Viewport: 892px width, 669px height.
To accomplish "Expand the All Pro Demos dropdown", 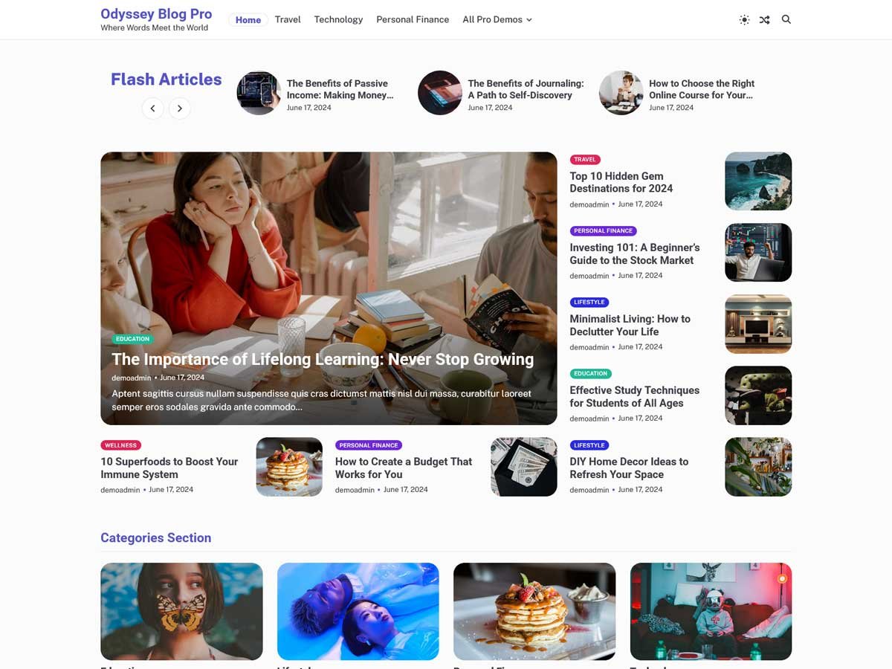I will [497, 20].
